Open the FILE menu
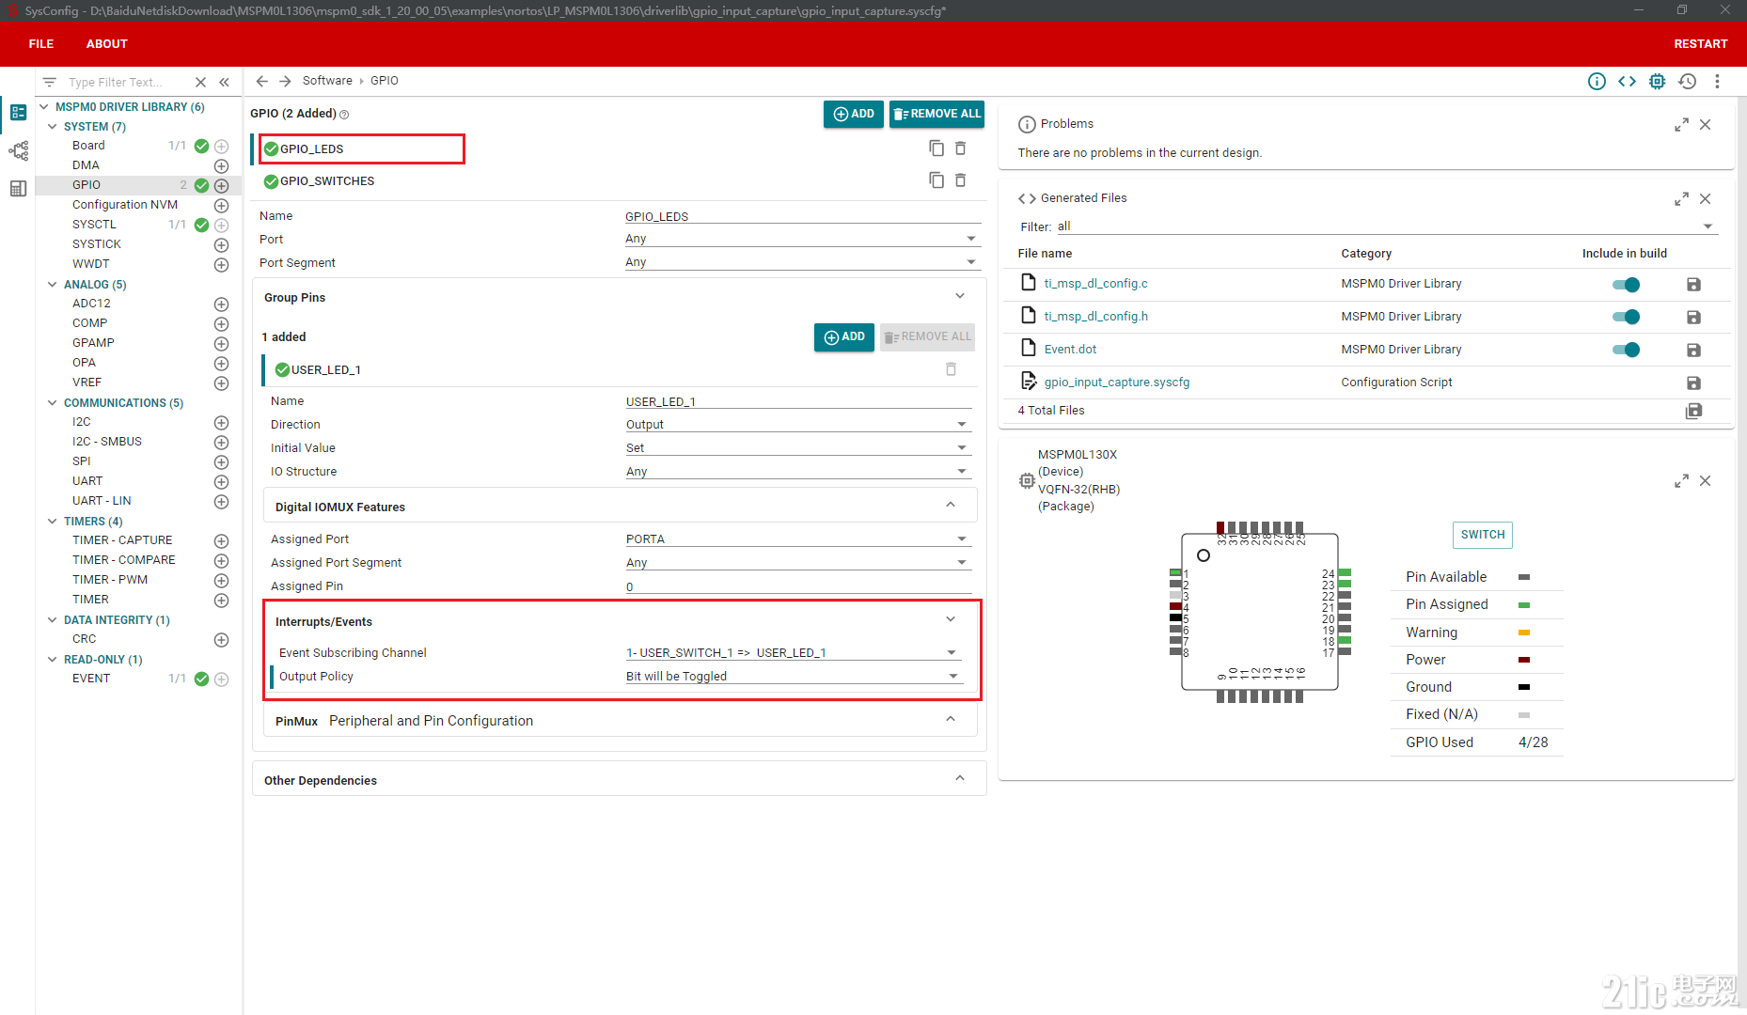Screen dimensions: 1747x1015 [x=41, y=44]
